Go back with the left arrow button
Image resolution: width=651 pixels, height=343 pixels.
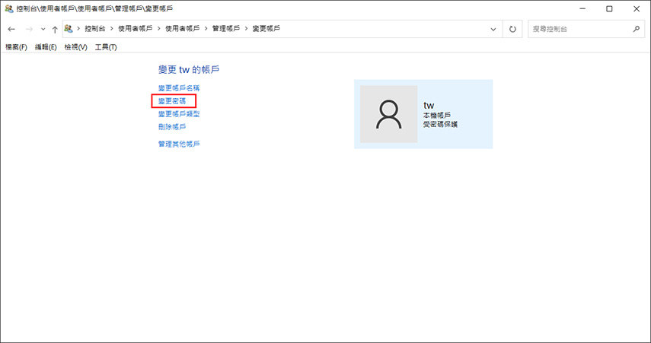[x=11, y=29]
